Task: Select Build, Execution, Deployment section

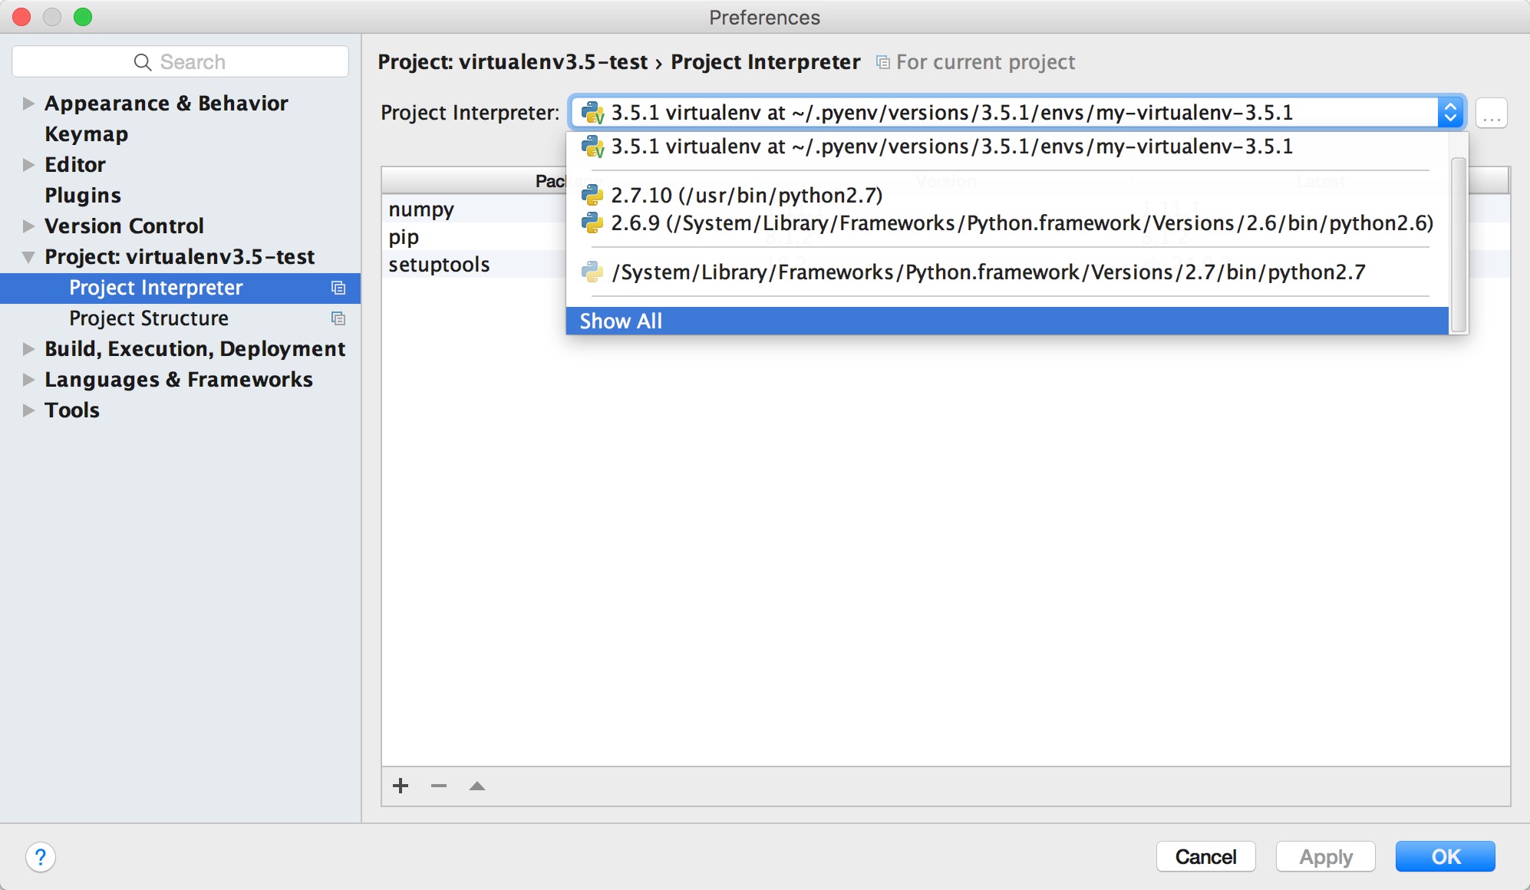Action: click(194, 348)
